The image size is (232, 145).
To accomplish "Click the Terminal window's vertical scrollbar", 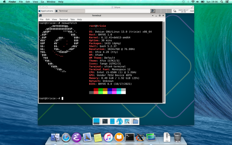I will coord(164,62).
